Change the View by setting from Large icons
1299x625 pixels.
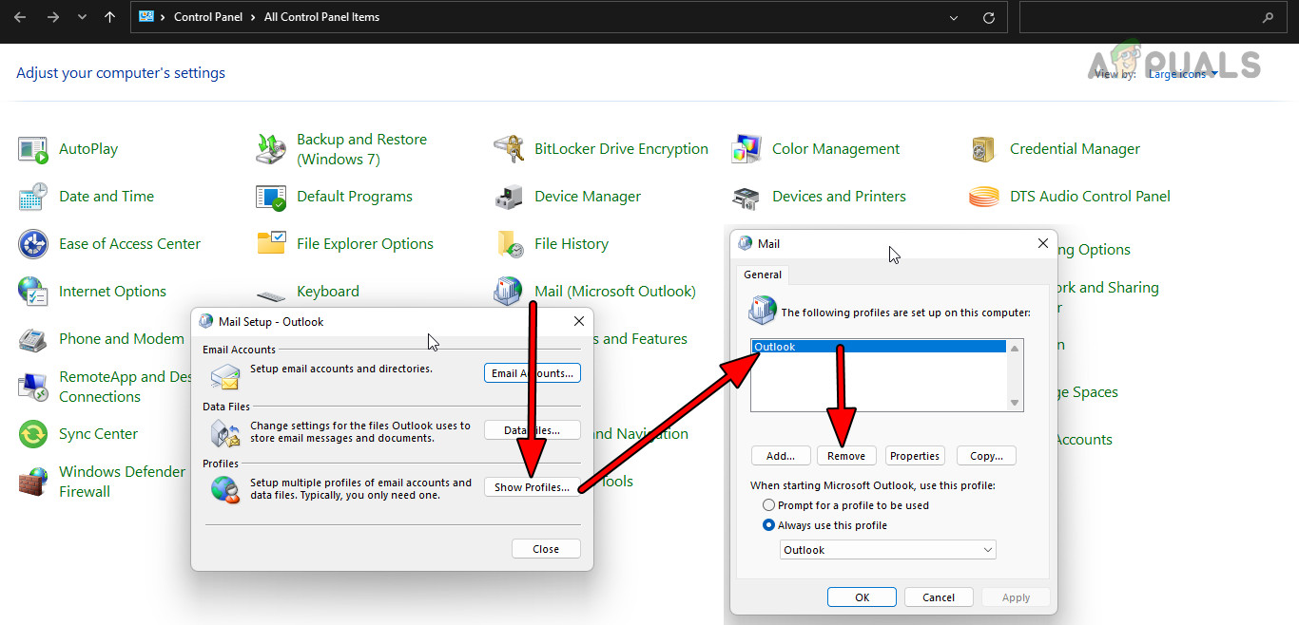(x=1180, y=72)
